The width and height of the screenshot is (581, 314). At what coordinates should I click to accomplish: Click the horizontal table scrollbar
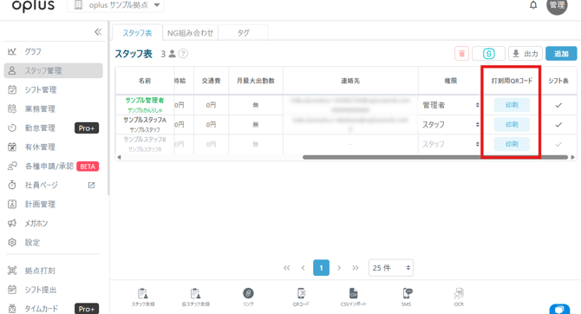[x=435, y=157]
